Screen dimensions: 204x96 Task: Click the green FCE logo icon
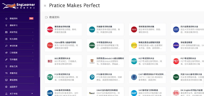point(50,77)
